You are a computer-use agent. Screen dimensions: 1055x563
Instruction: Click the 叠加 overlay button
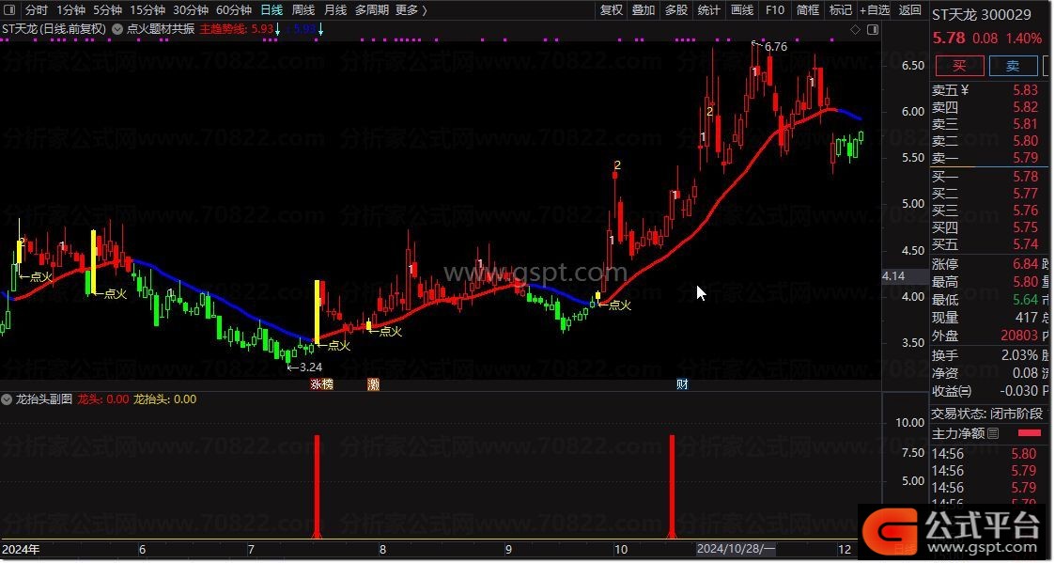point(644,10)
